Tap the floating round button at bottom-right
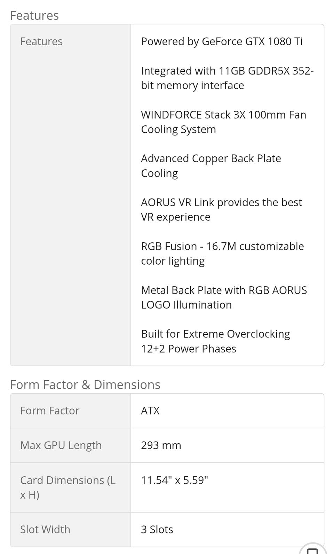Screen dimensions: 334x554 tap(314, 549)
